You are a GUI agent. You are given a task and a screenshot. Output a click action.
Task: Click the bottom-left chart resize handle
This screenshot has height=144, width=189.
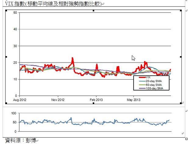6,104
